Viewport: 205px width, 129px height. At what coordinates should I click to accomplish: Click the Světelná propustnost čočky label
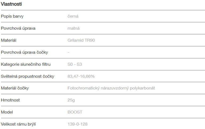28,76
